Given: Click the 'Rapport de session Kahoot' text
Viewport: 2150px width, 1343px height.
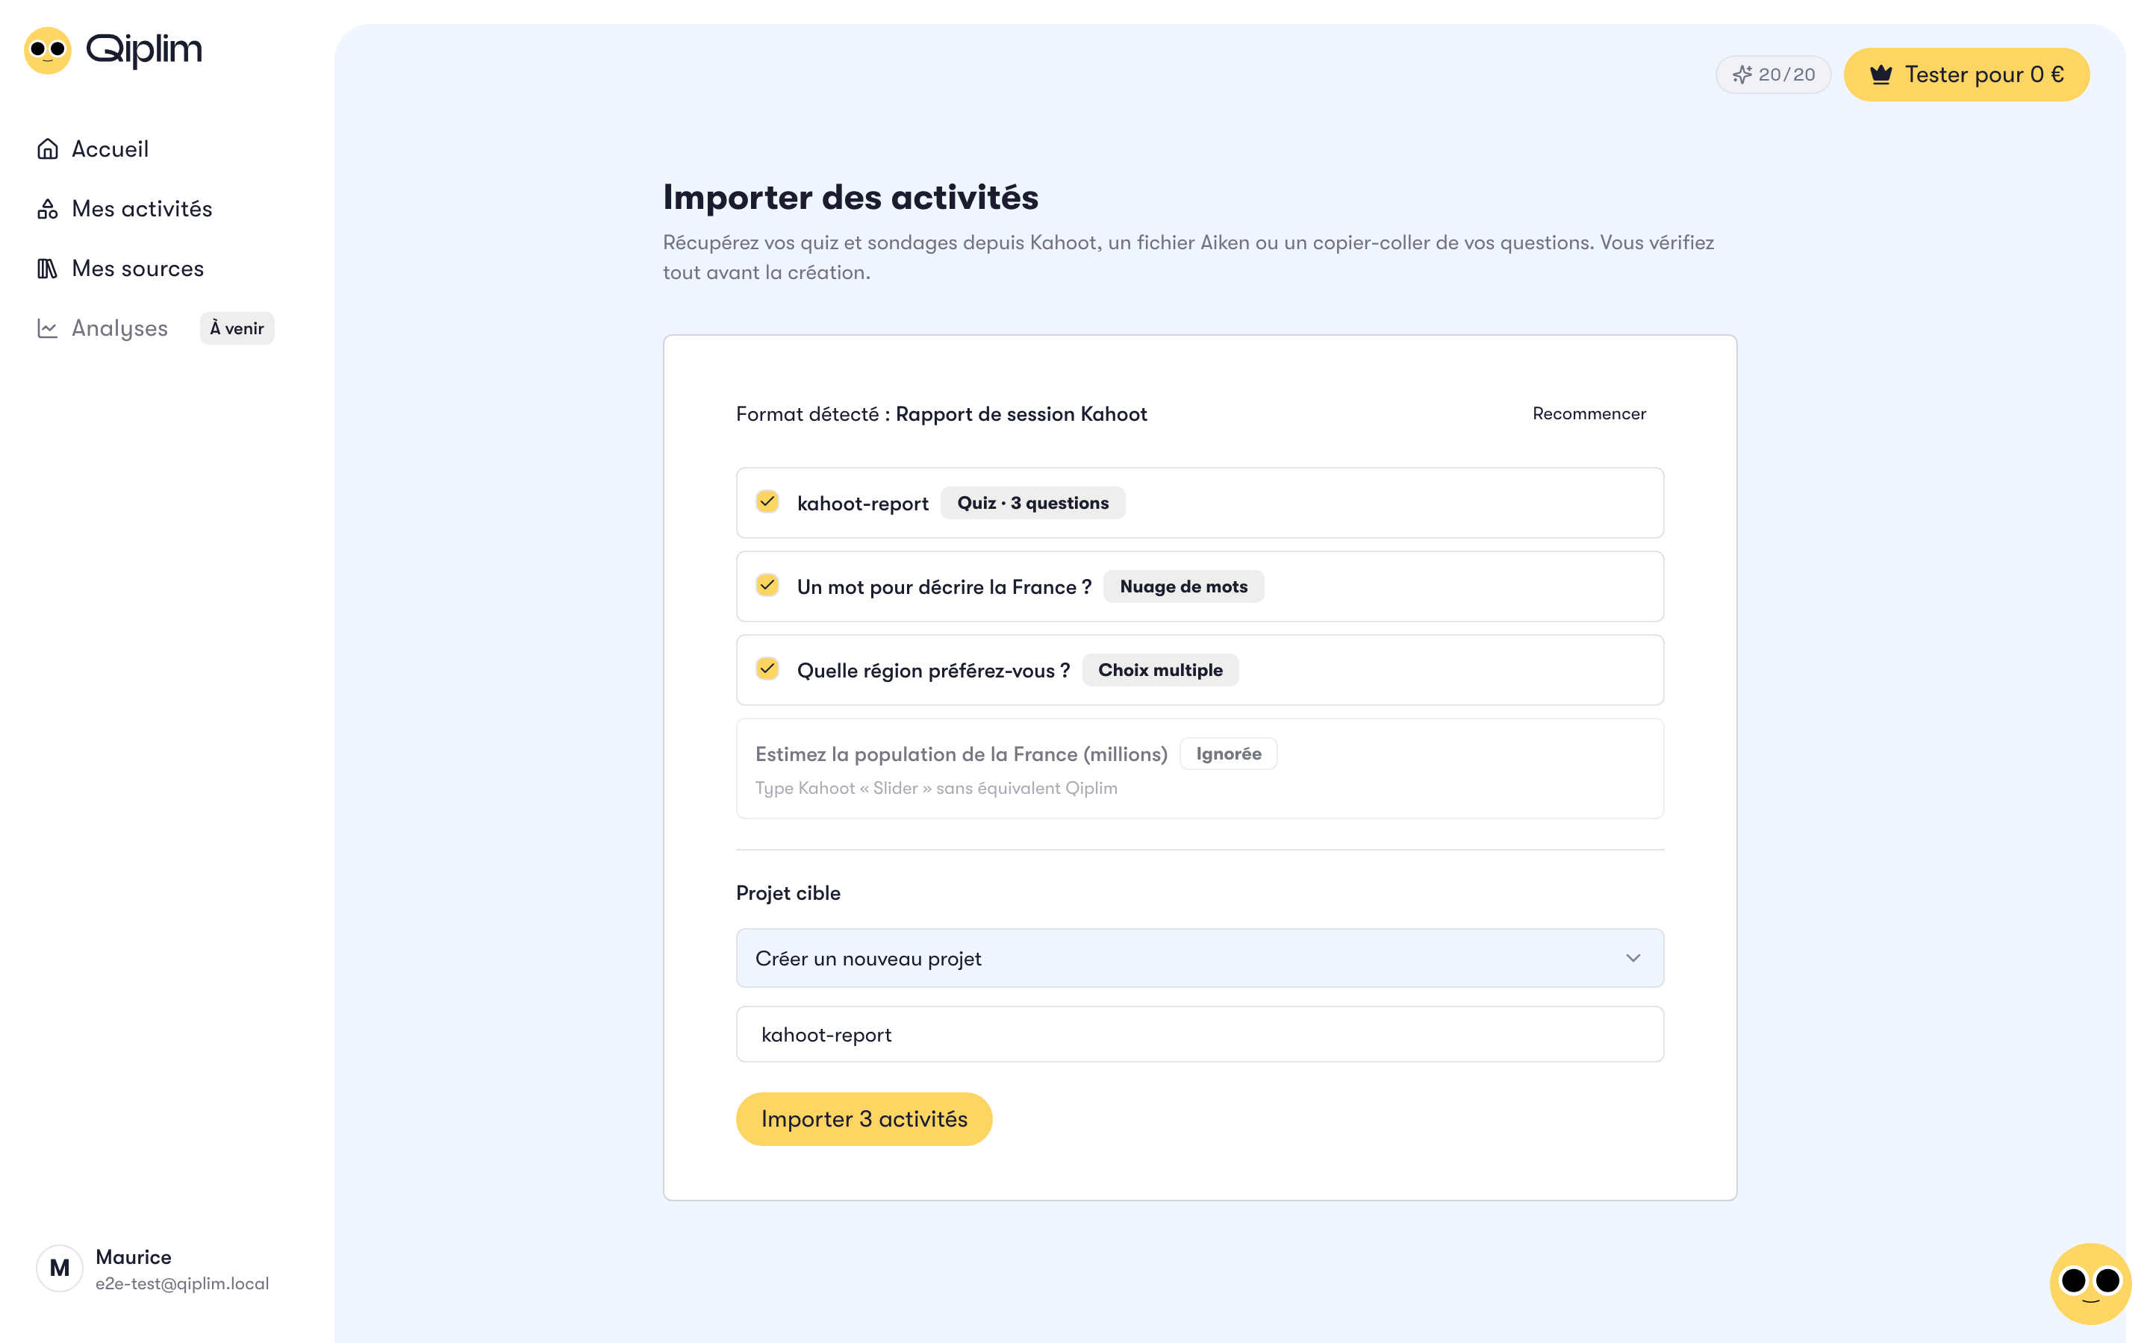Looking at the screenshot, I should pyautogui.click(x=1021, y=414).
